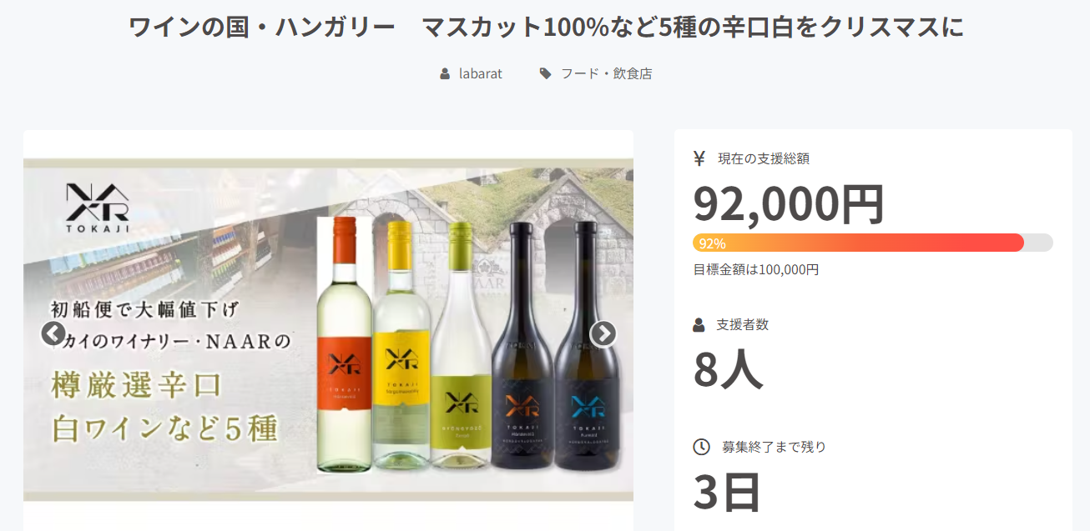
Task: Click the orange-label wine bottle
Action: click(344, 344)
